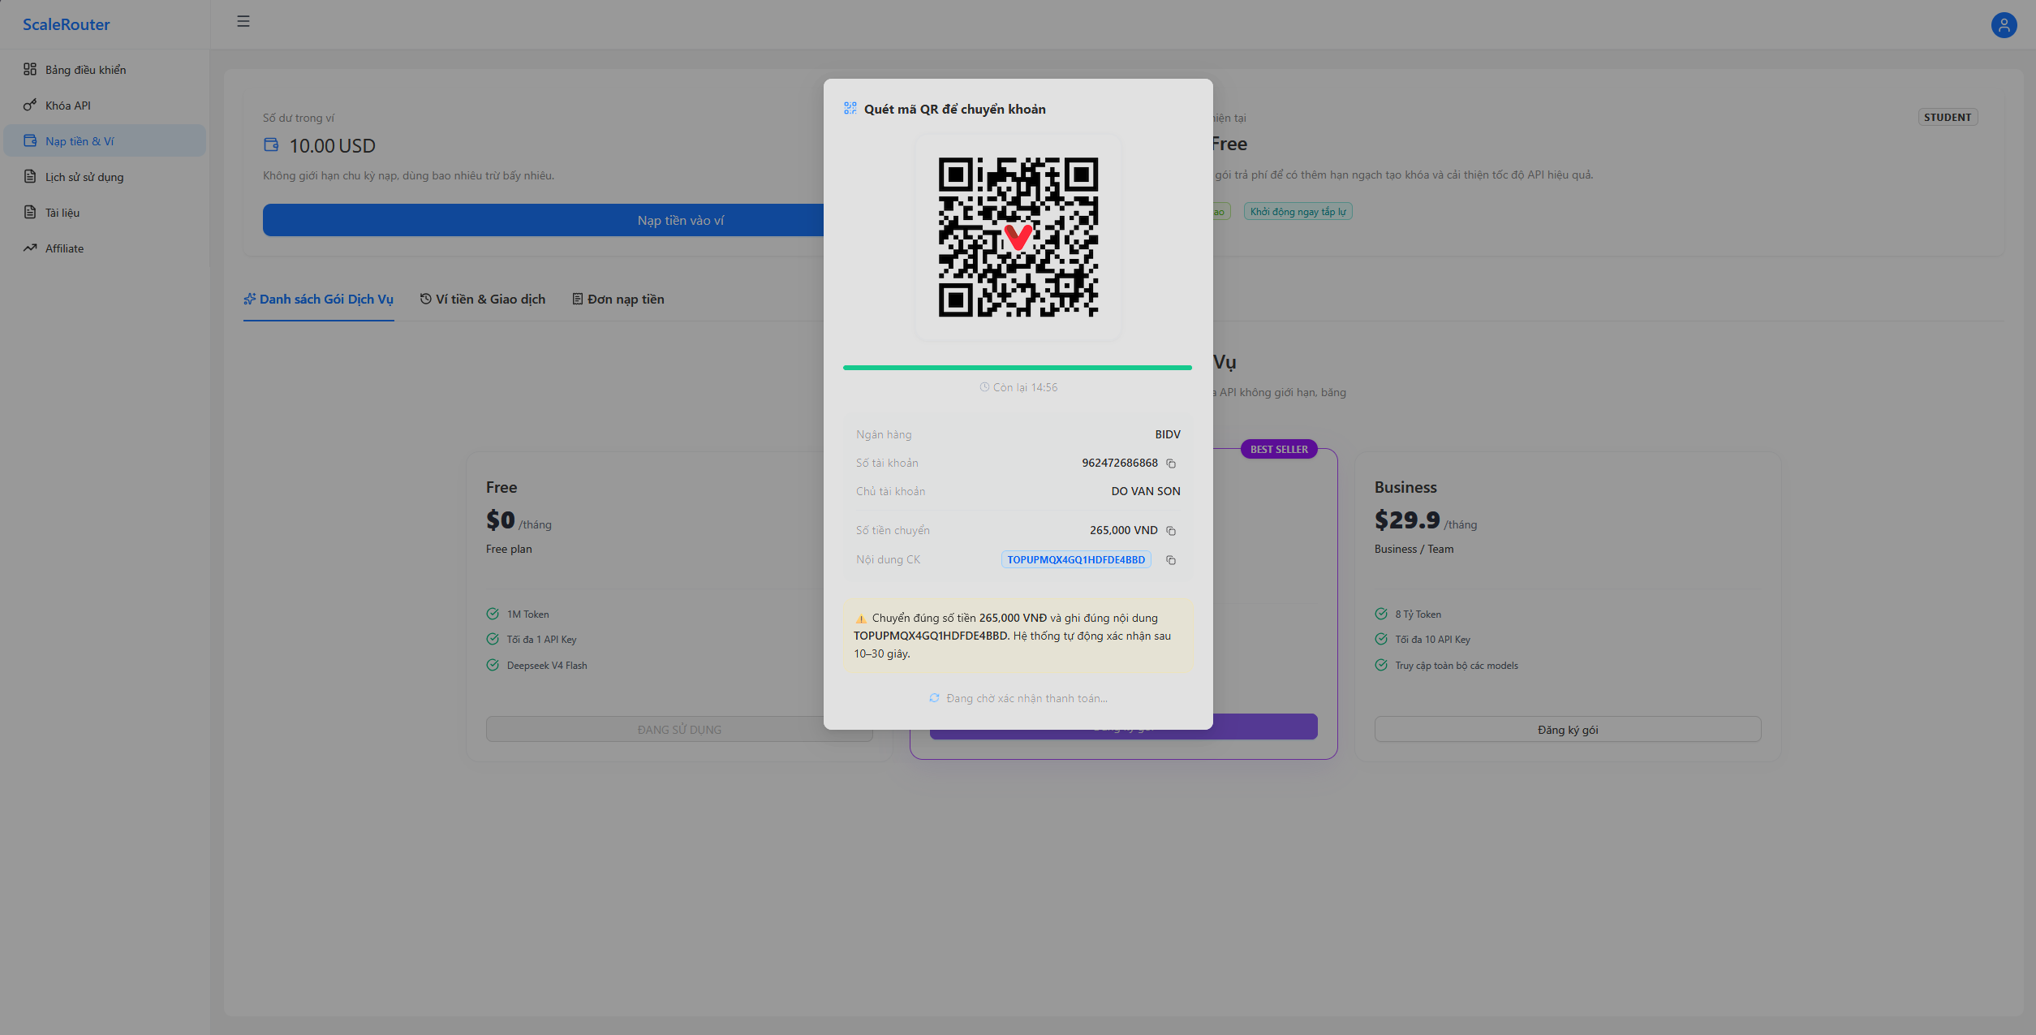Click the Khởi động ngay tấp lự tag
The height and width of the screenshot is (1035, 2036).
pos(1298,212)
